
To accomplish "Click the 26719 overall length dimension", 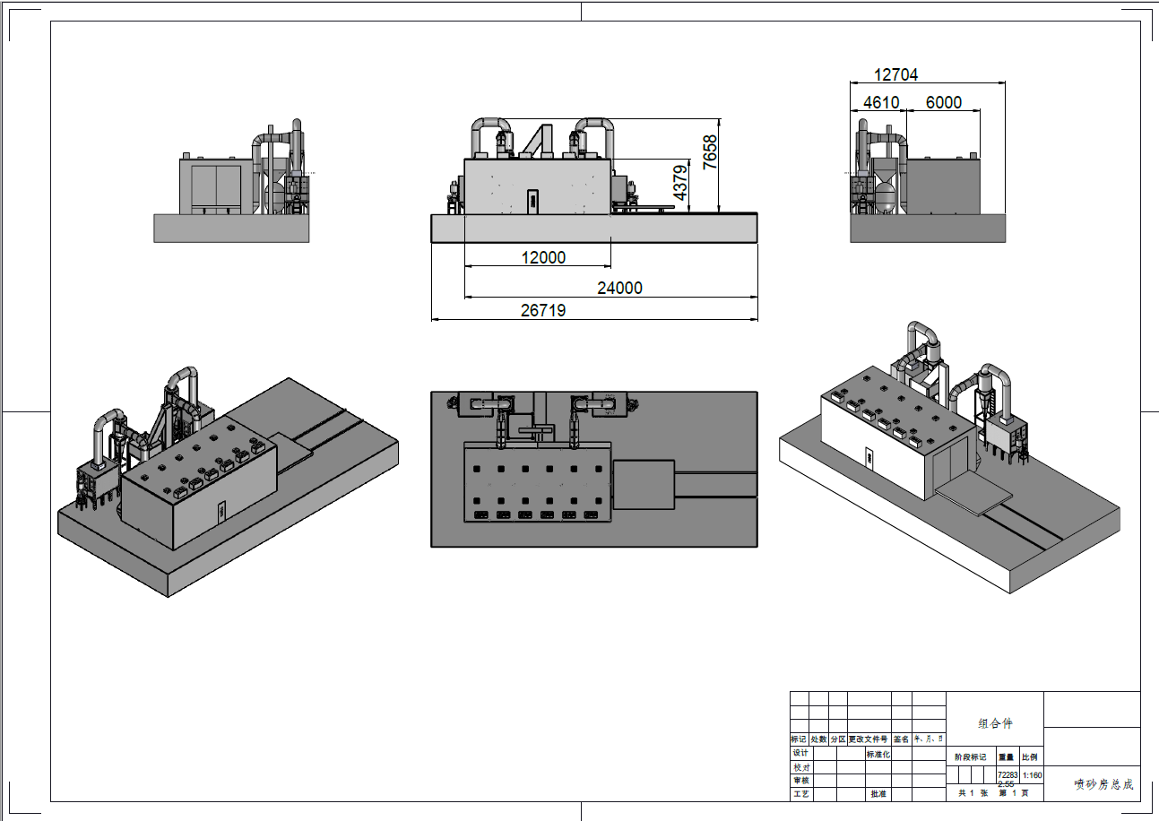I will coord(543,311).
